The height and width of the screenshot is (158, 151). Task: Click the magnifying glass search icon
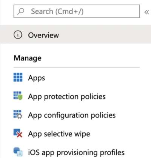[21, 12]
